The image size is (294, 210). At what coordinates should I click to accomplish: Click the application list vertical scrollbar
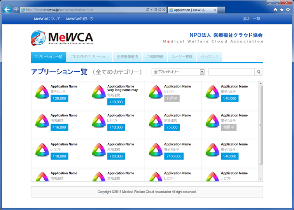261,124
